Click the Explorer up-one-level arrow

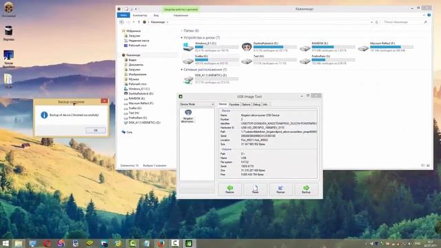pos(139,22)
